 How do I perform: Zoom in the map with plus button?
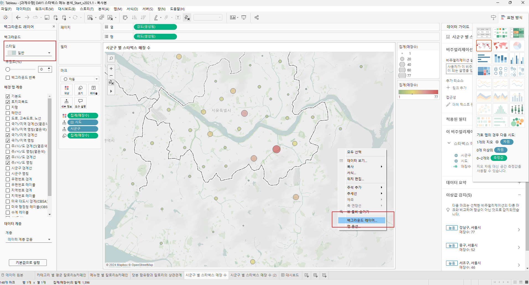click(x=111, y=69)
